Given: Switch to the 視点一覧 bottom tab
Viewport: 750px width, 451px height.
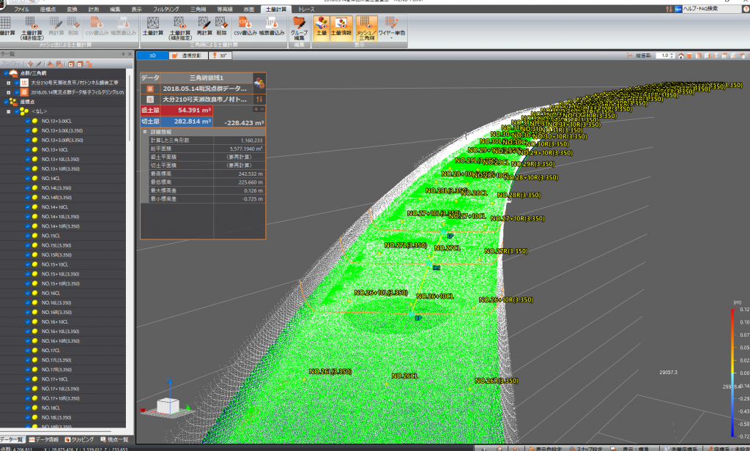Looking at the screenshot, I should tap(114, 439).
